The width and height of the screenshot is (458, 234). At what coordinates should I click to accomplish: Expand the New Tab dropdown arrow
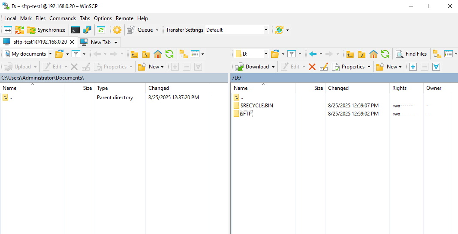tap(116, 42)
